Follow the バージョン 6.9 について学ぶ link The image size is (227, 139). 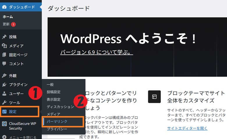(x=97, y=52)
